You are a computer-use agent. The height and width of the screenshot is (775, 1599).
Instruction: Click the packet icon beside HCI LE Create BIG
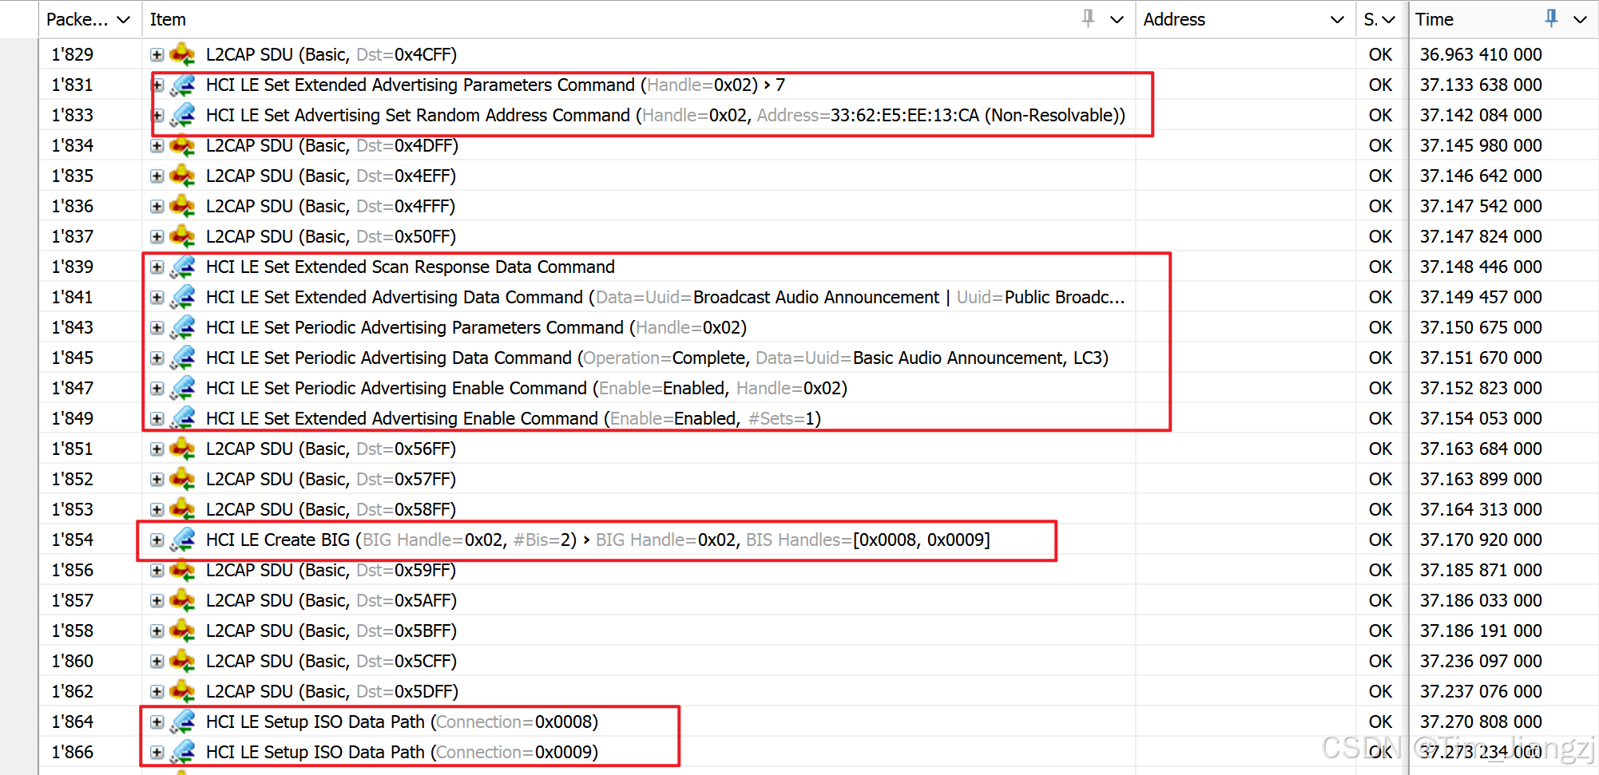point(183,540)
